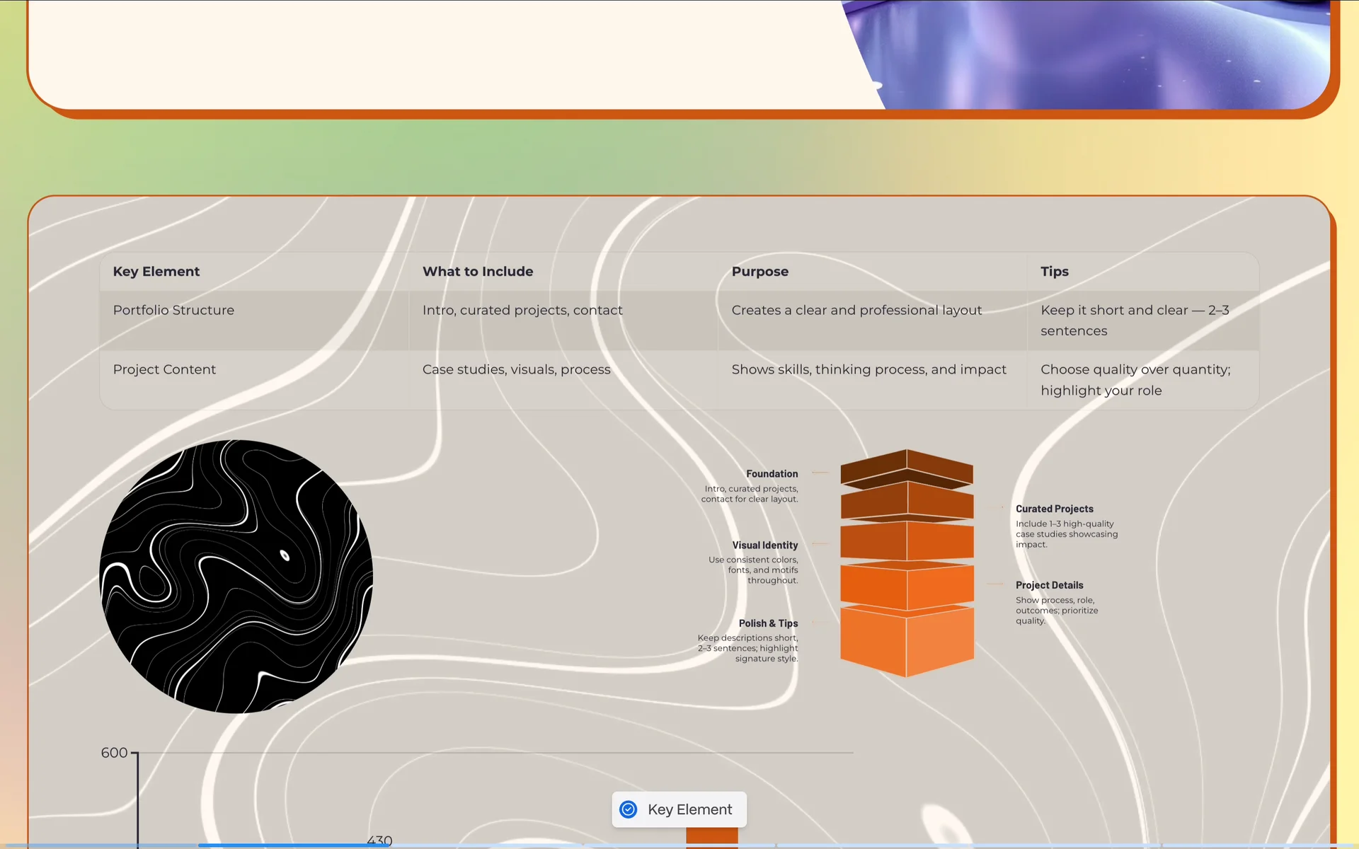The width and height of the screenshot is (1359, 849).
Task: Click the Purpose column header
Action: [759, 272]
